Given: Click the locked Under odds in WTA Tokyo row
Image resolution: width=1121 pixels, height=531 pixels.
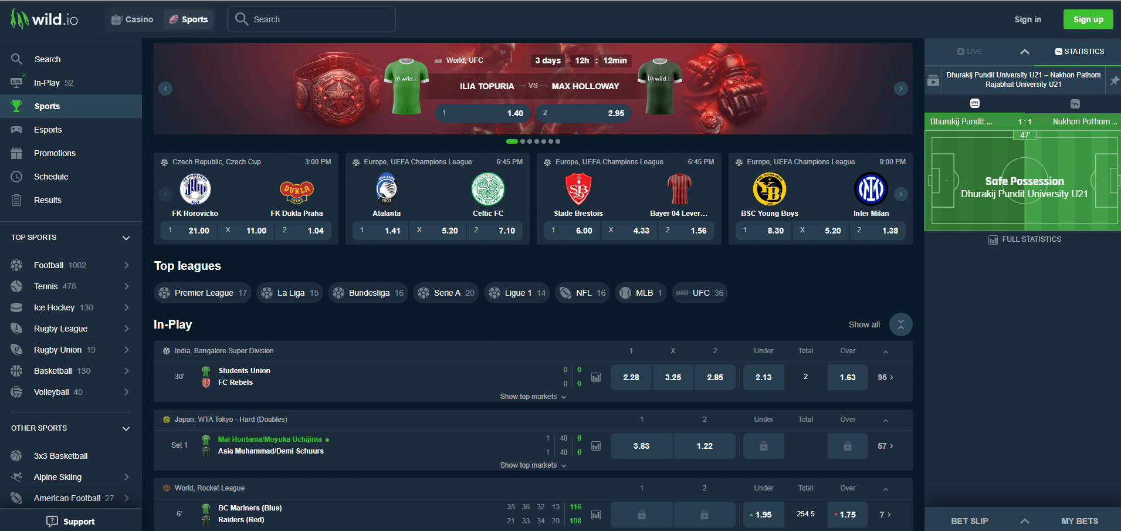Looking at the screenshot, I should pos(764,446).
